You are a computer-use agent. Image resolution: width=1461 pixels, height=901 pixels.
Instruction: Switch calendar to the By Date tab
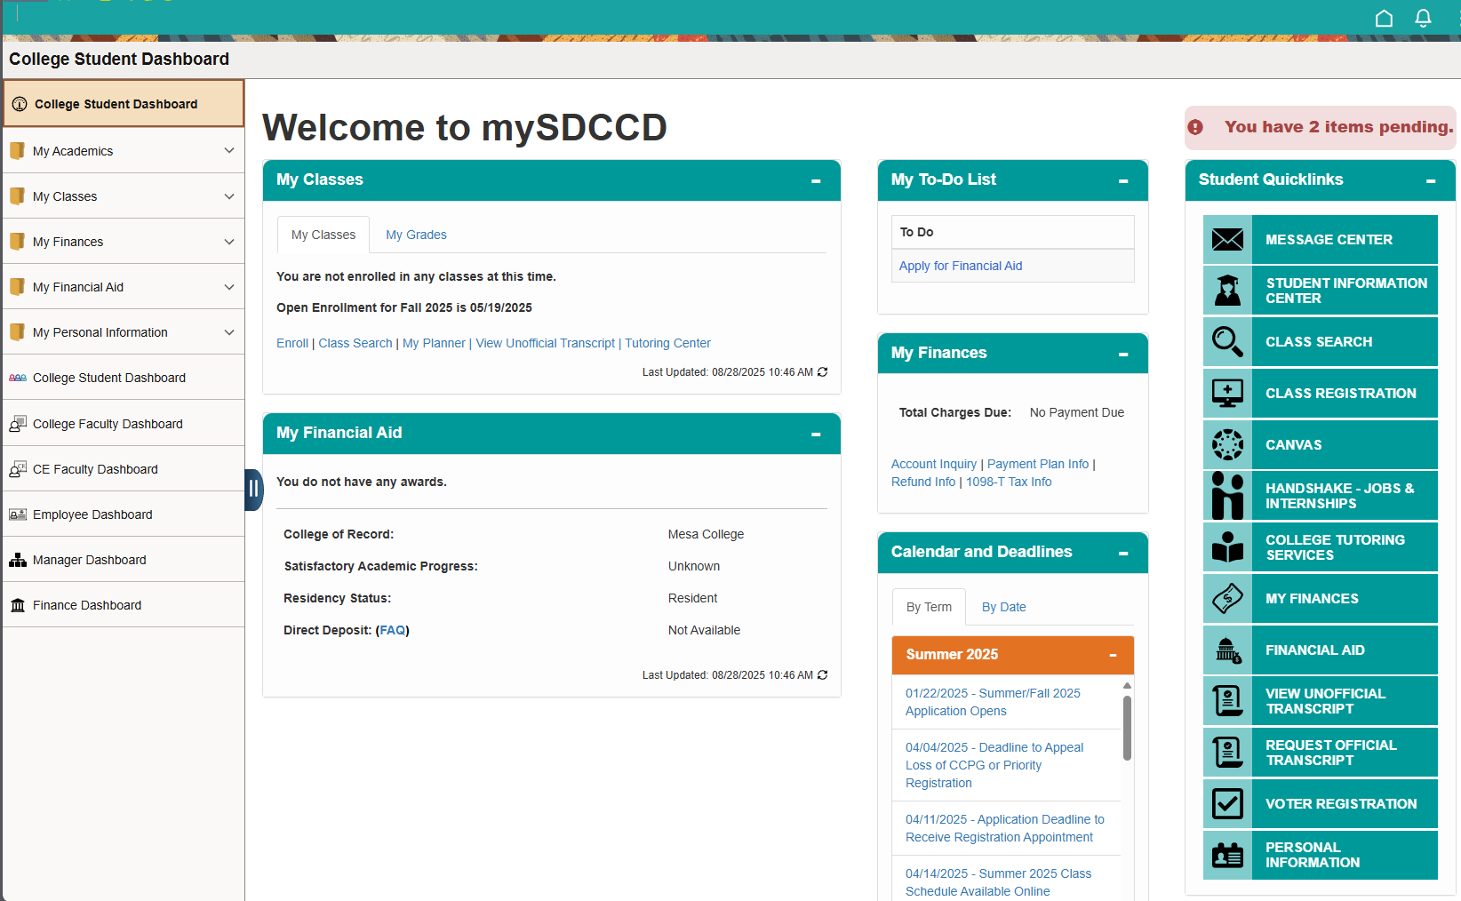[x=1003, y=607]
